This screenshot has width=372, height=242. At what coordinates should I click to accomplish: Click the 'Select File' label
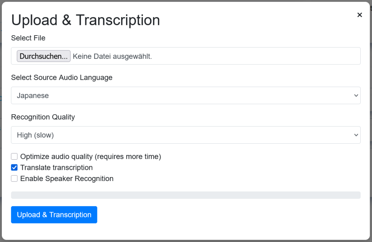[x=28, y=38]
